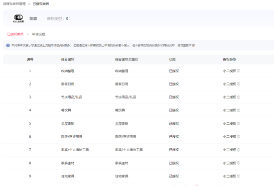Select 住宅家具 in the 类目名称 column

click(x=68, y=176)
